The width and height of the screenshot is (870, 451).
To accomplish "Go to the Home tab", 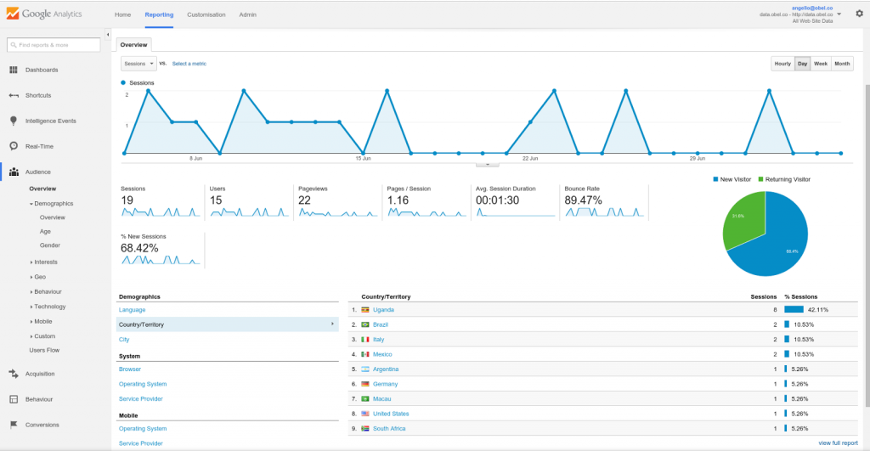I will coord(122,15).
